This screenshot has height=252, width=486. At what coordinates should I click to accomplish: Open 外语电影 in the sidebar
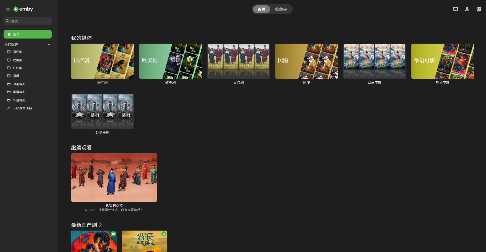(x=19, y=100)
